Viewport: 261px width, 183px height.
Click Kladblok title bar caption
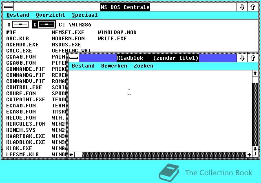click(x=158, y=58)
